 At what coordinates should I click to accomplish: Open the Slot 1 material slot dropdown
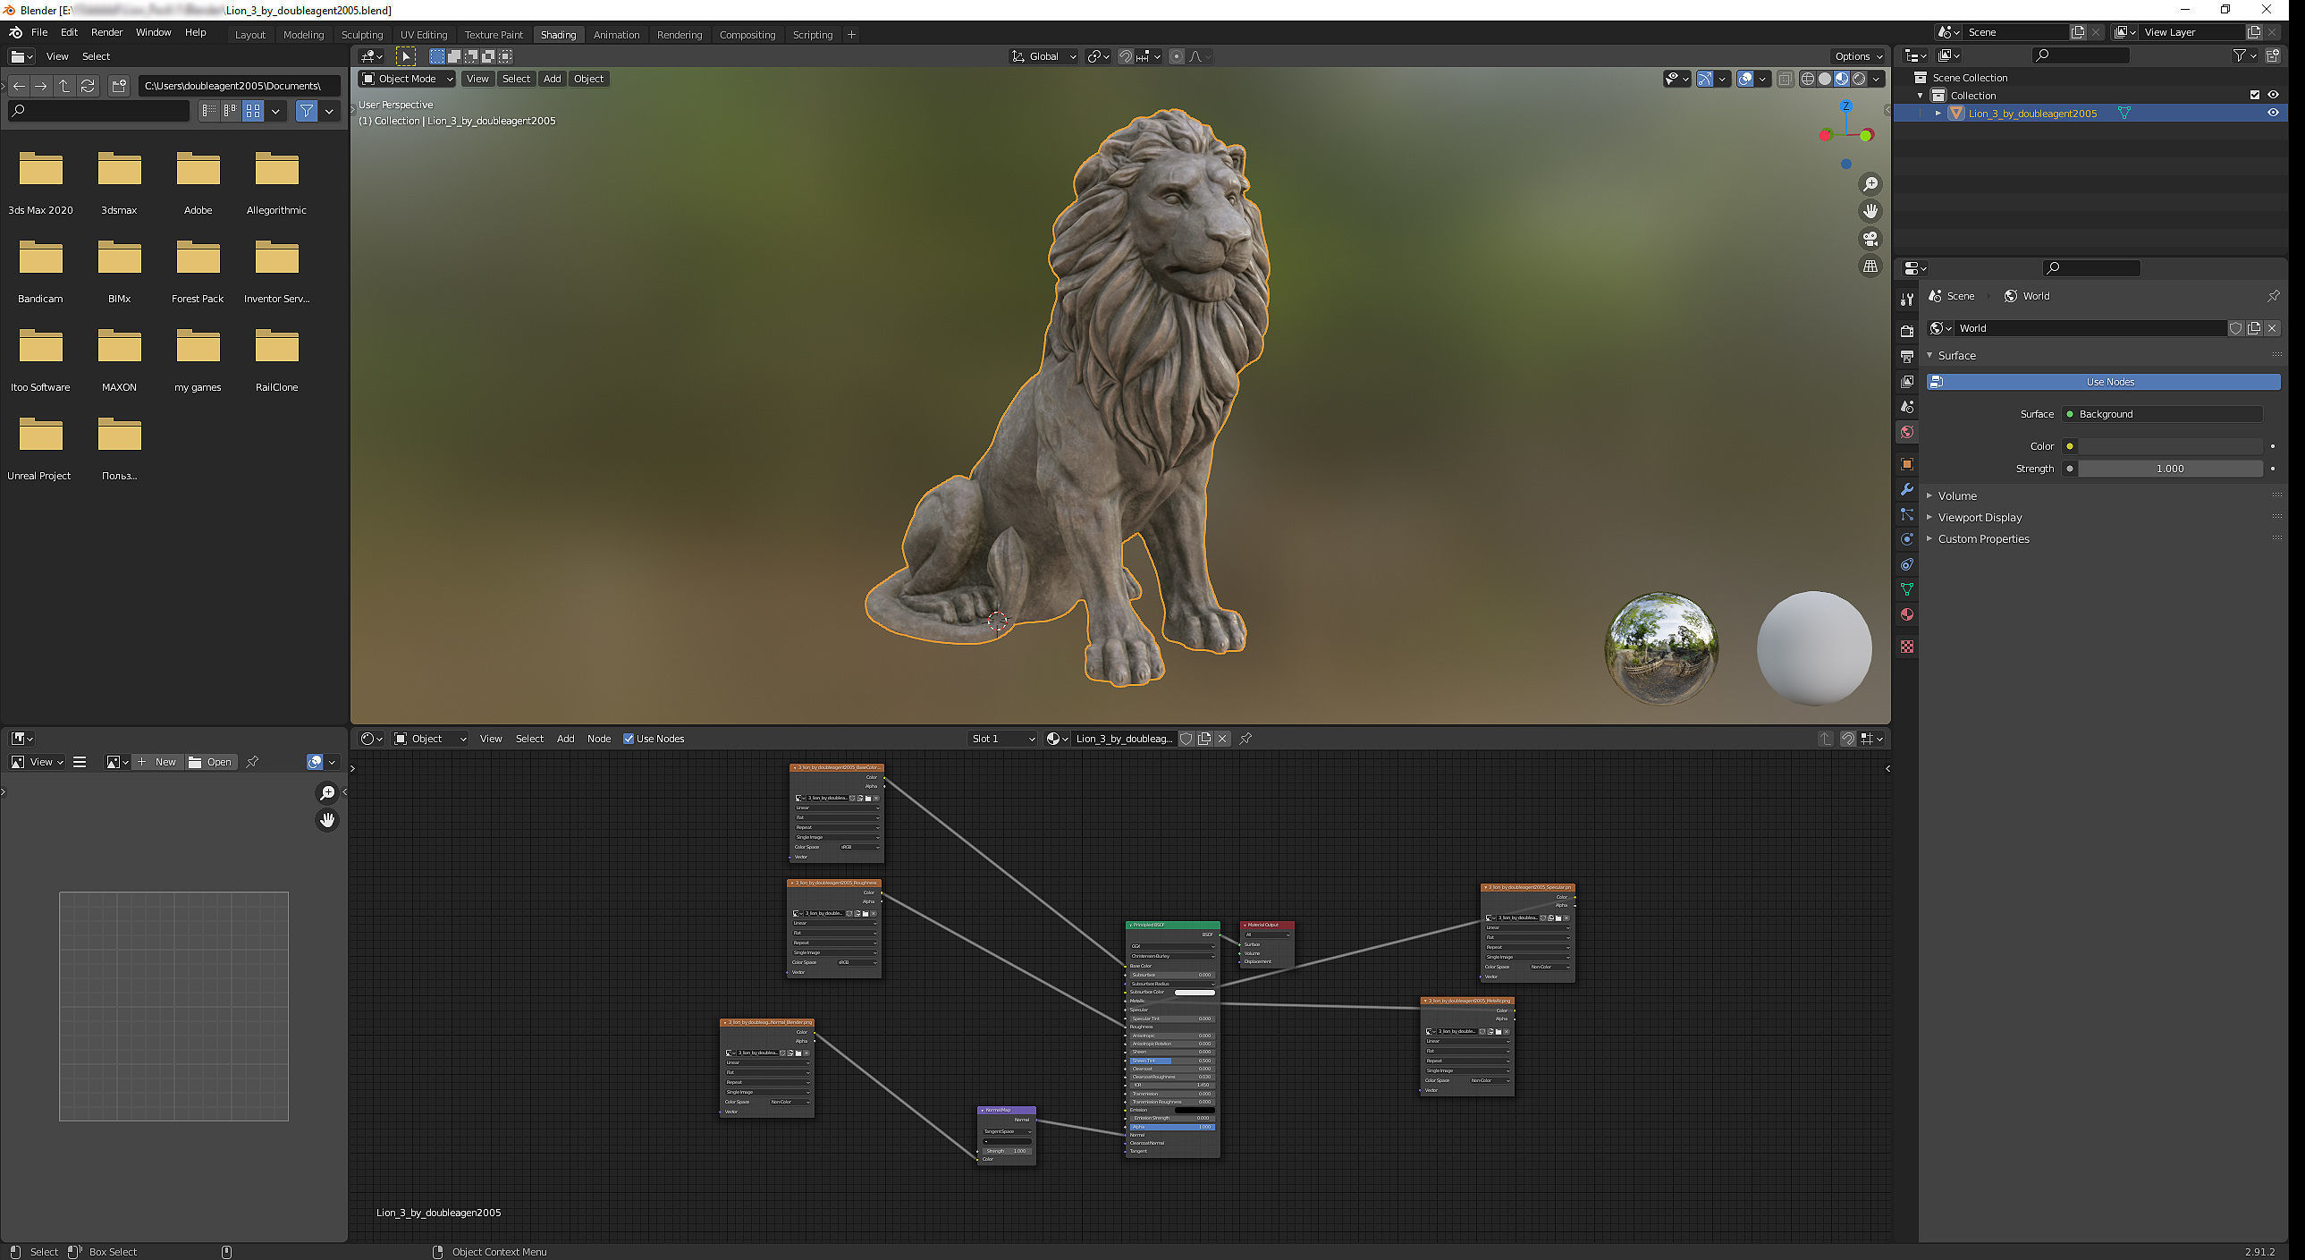1002,740
